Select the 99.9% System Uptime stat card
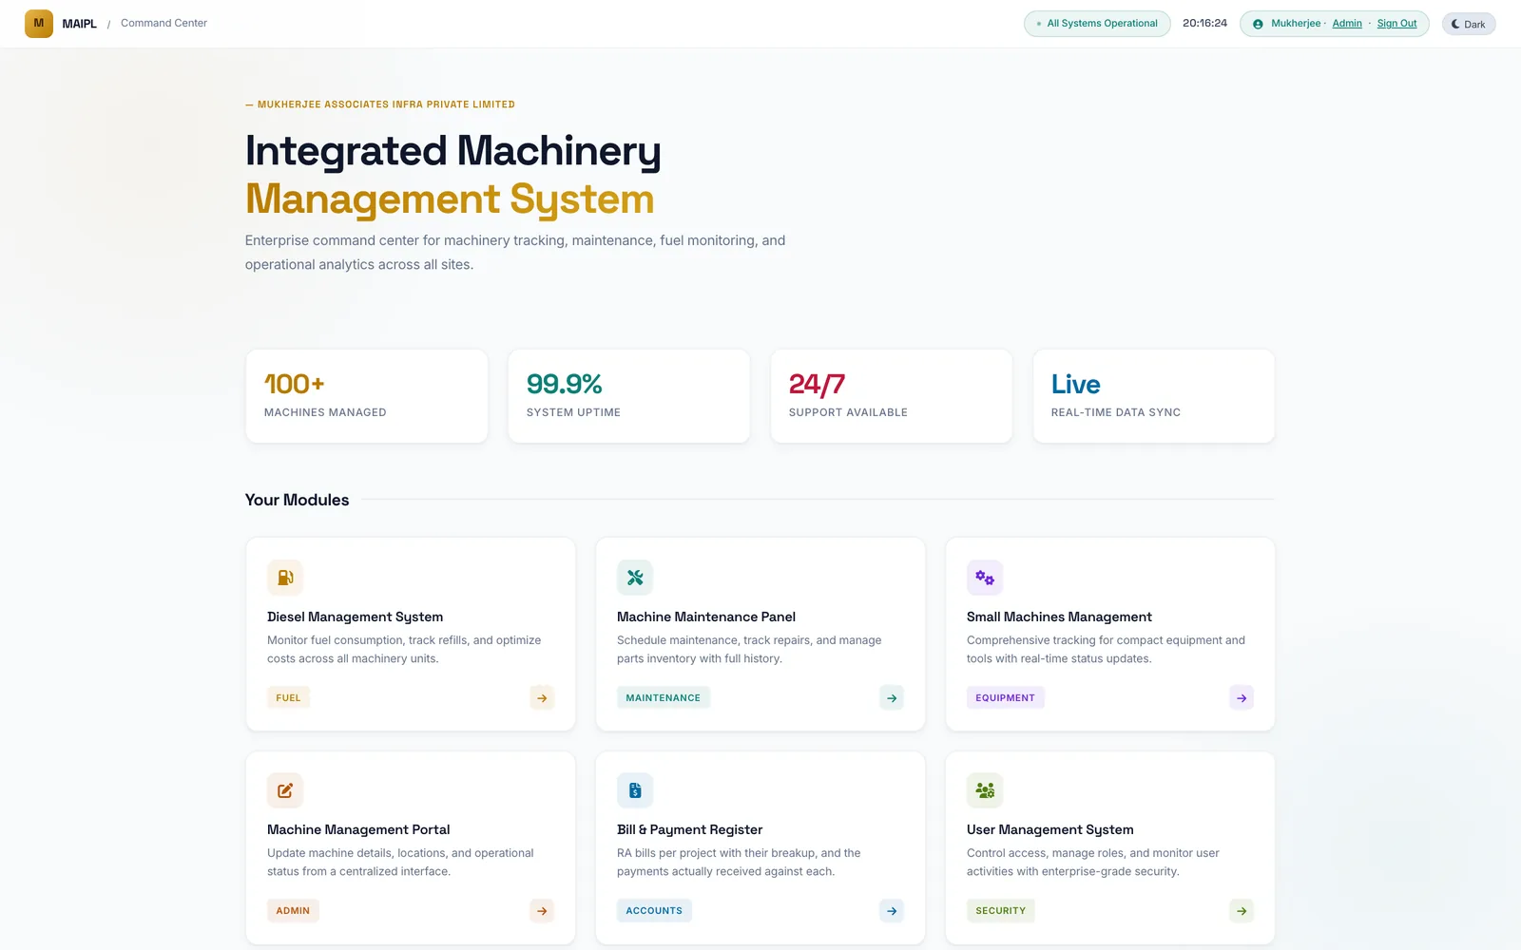 629,396
